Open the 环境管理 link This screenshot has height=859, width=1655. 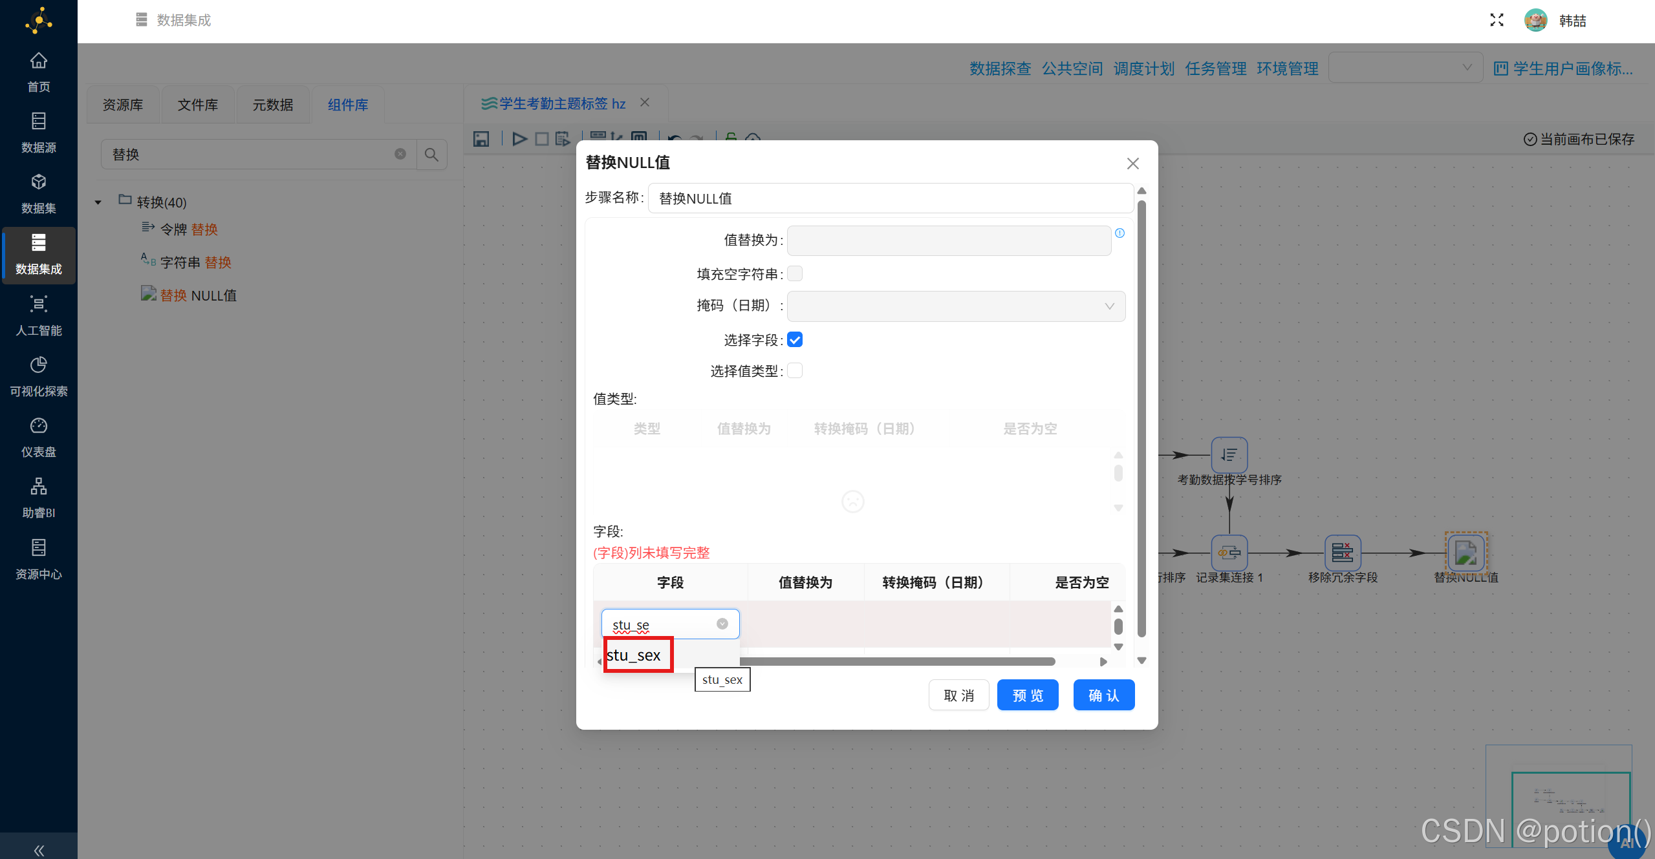[1287, 69]
